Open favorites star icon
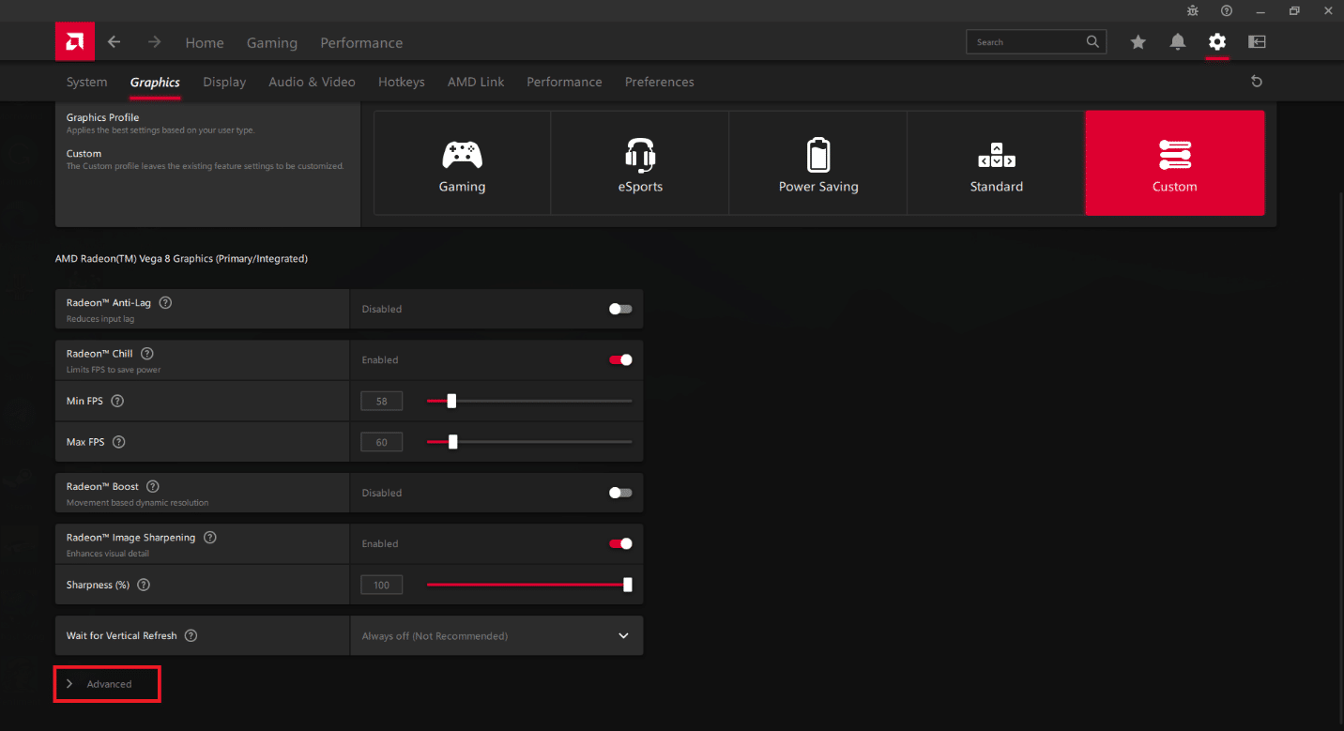Viewport: 1344px width, 731px height. pyautogui.click(x=1138, y=42)
